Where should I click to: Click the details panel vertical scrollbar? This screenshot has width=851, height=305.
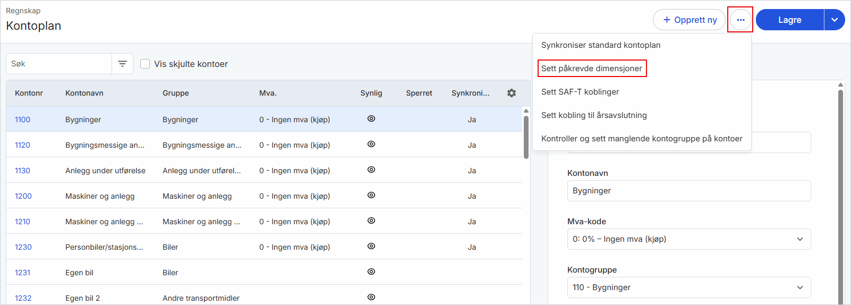[840, 197]
